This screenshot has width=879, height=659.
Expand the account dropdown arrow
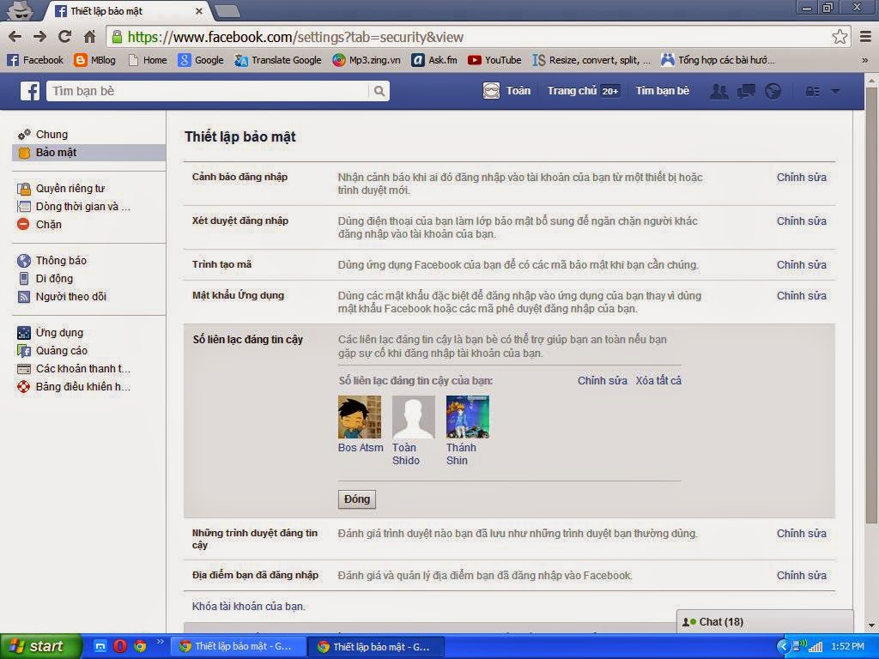tap(835, 91)
